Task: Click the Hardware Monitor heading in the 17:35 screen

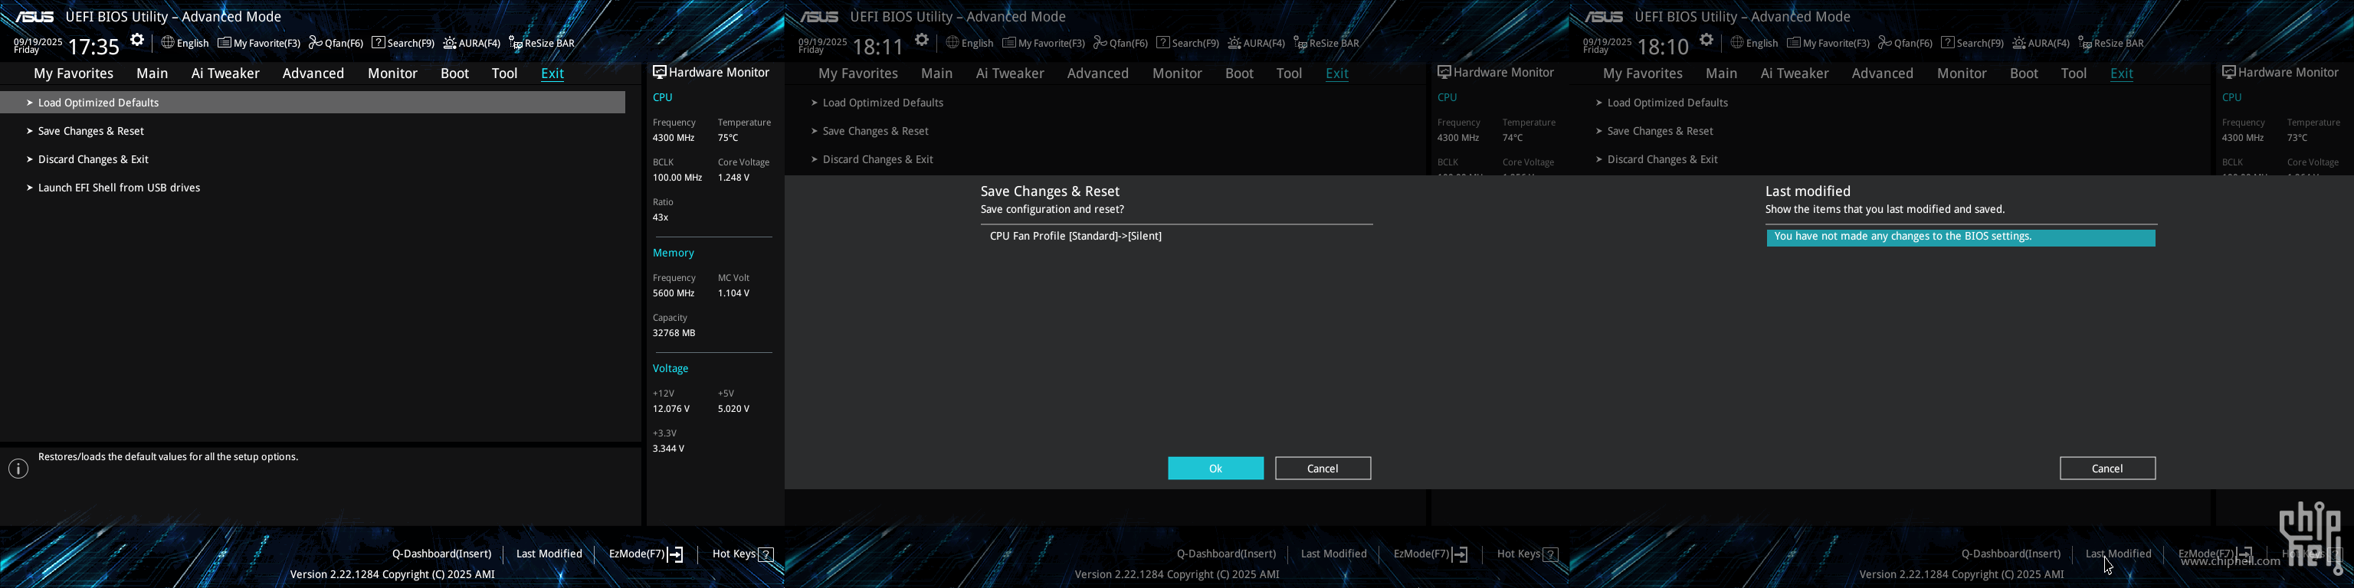Action: (x=711, y=72)
